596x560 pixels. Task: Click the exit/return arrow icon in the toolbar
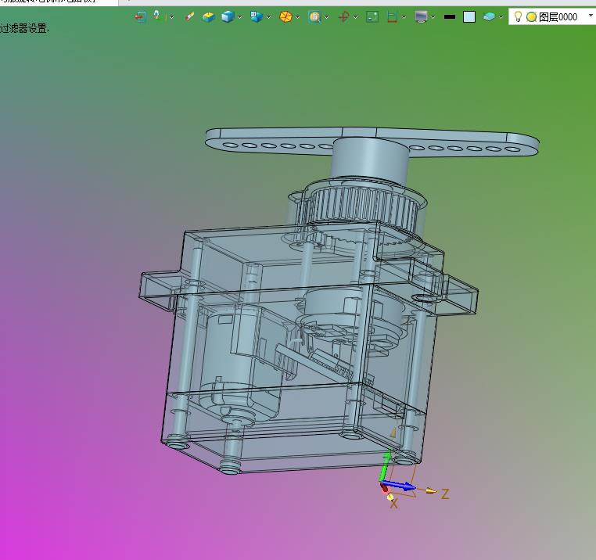[140, 16]
